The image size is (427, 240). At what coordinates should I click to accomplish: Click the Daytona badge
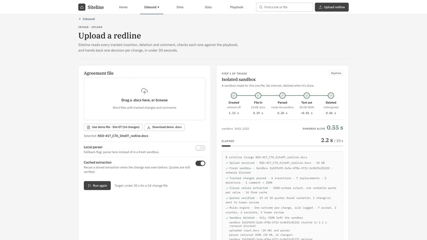(336, 73)
